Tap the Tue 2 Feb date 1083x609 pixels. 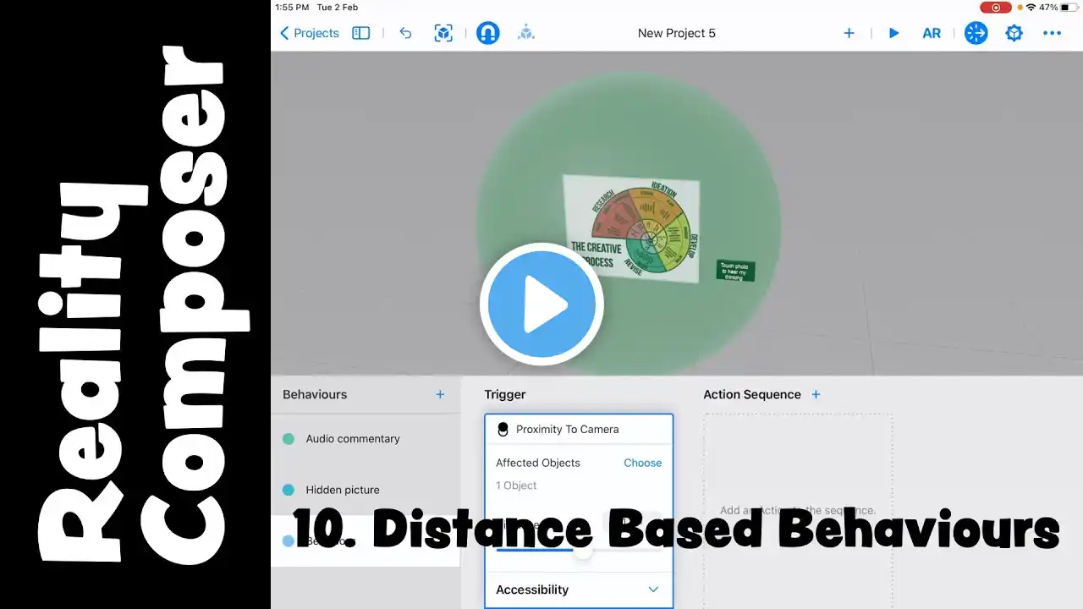[337, 8]
